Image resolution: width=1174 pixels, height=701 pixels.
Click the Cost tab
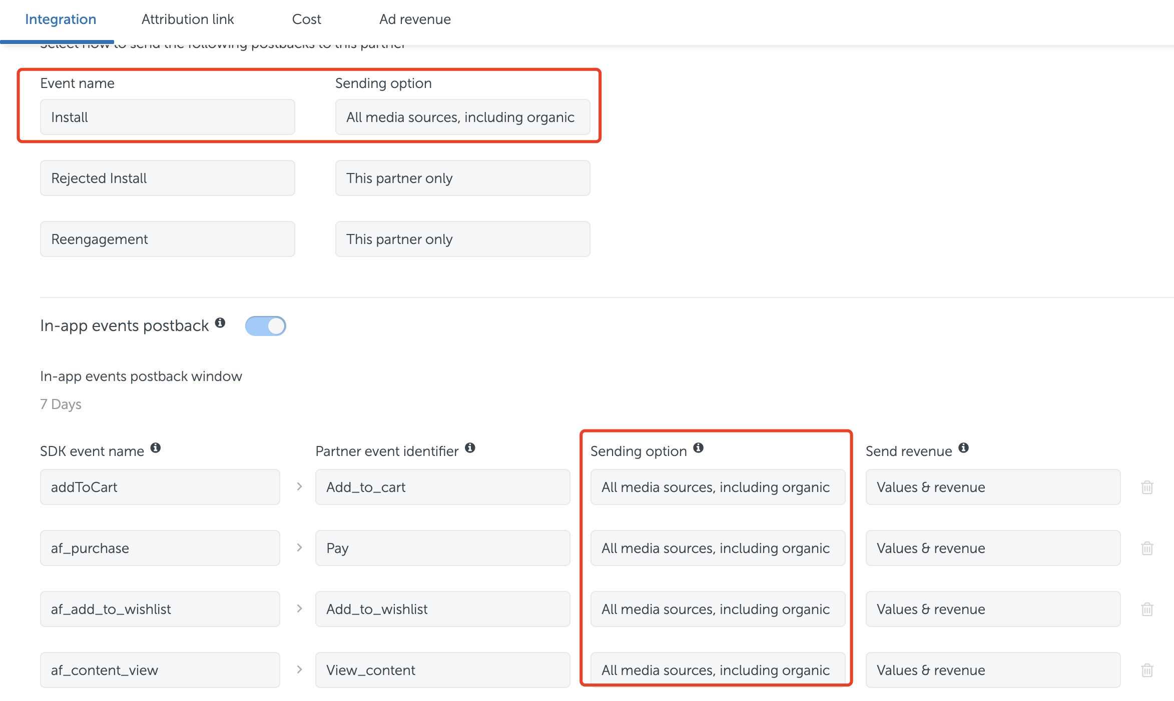pos(306,19)
